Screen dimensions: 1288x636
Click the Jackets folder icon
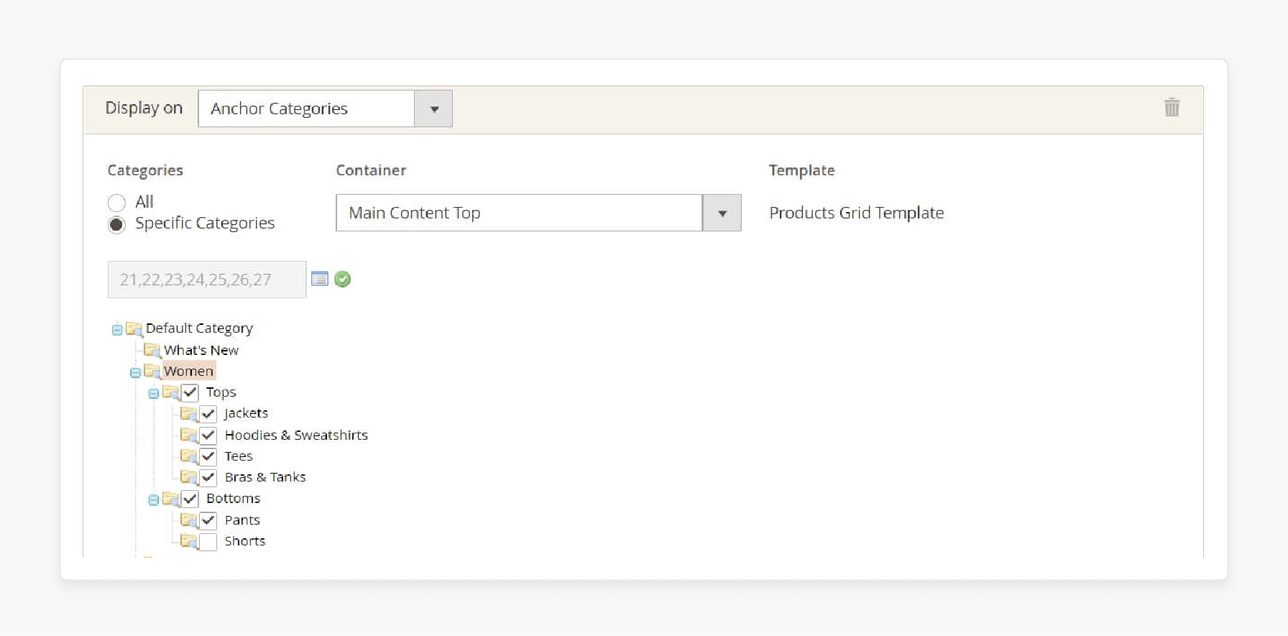coord(189,413)
